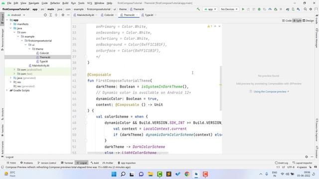
Task: Open Windows Start menu
Action: pyautogui.click(x=114, y=174)
